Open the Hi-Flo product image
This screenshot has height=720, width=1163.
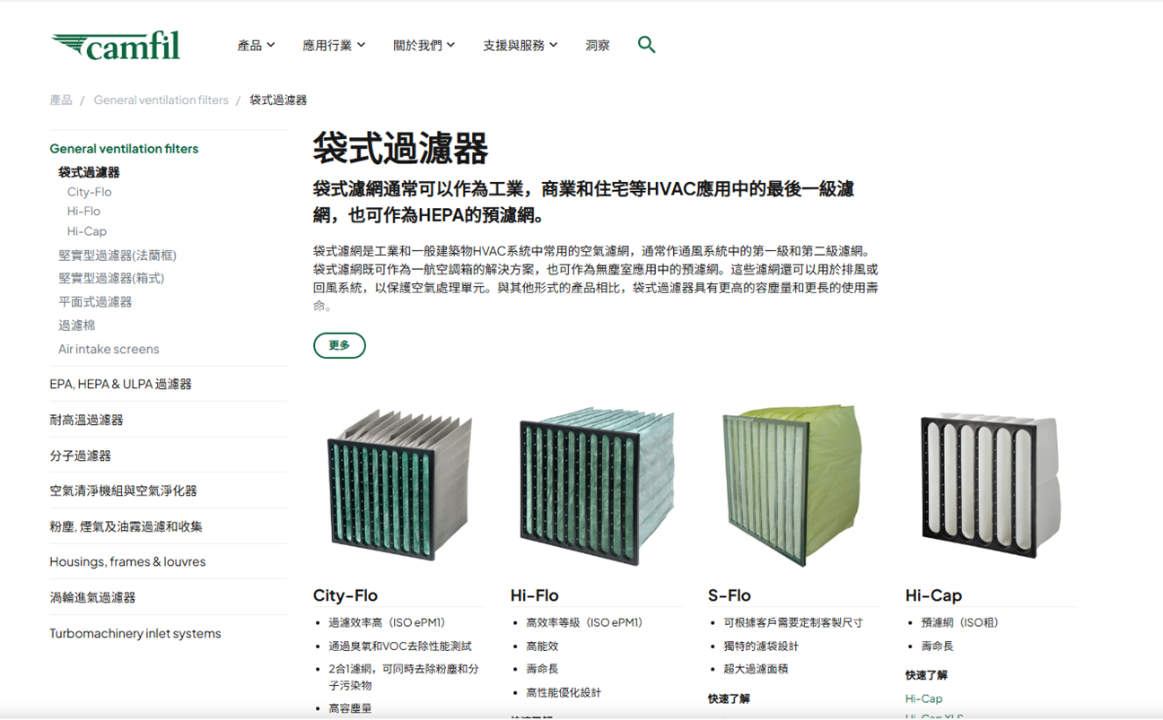pyautogui.click(x=597, y=485)
